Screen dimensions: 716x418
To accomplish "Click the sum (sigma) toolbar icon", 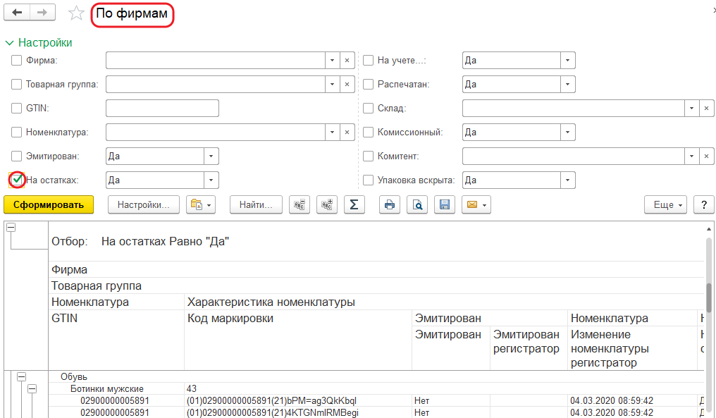I will (x=354, y=205).
